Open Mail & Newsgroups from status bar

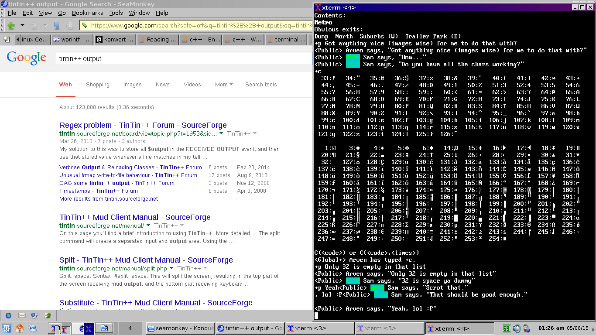click(x=22, y=315)
